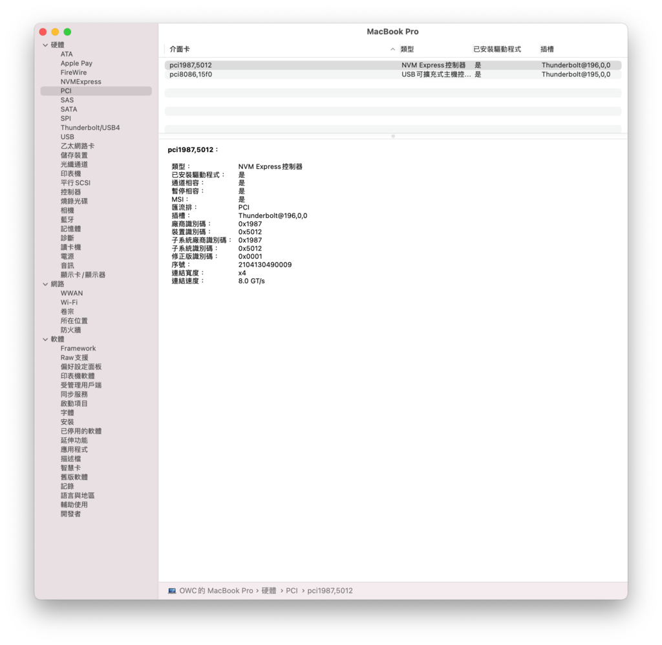
Task: Select 偏好設定面板 entry
Action: 81,367
